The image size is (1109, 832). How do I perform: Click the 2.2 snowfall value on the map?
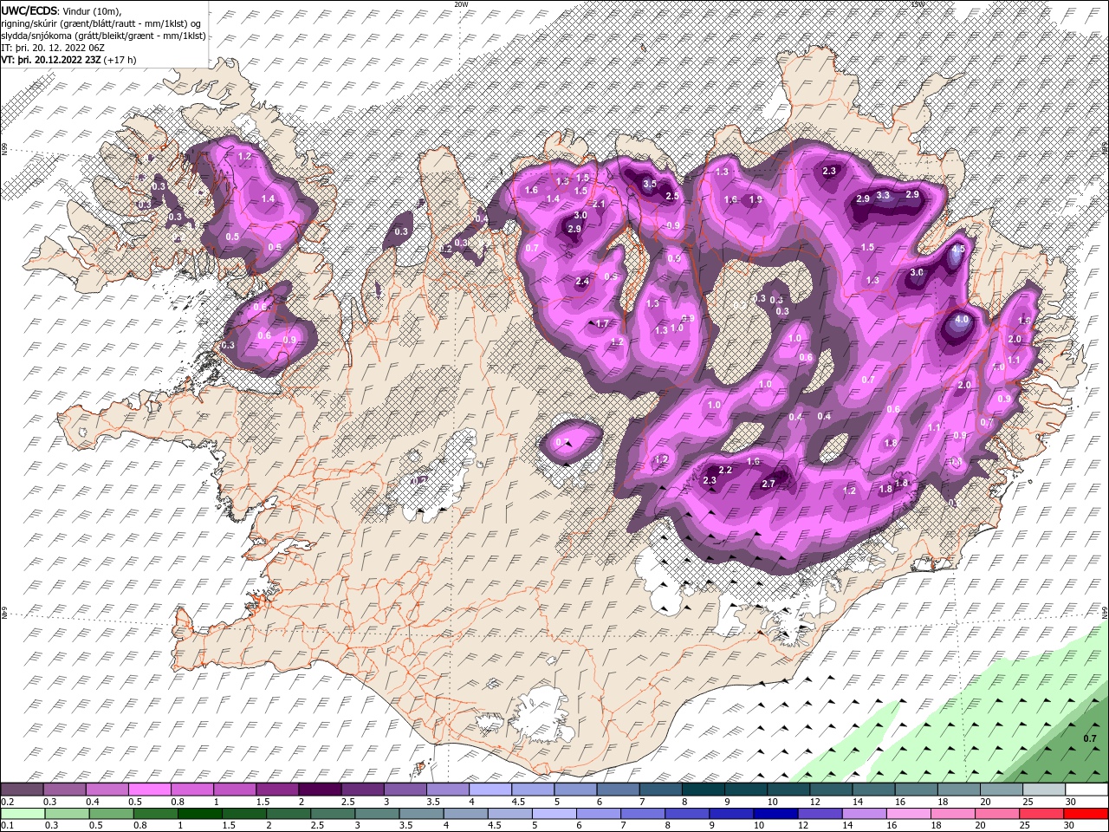click(726, 470)
